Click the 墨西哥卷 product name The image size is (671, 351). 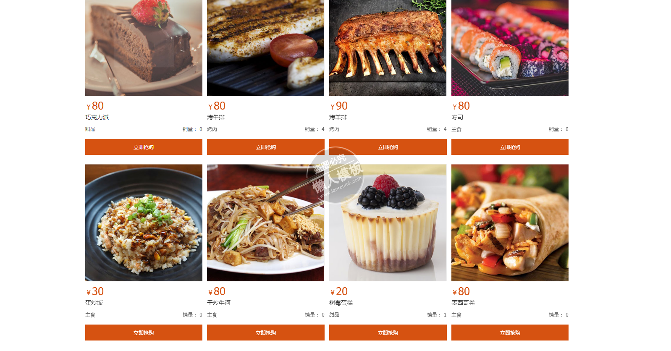[463, 303]
